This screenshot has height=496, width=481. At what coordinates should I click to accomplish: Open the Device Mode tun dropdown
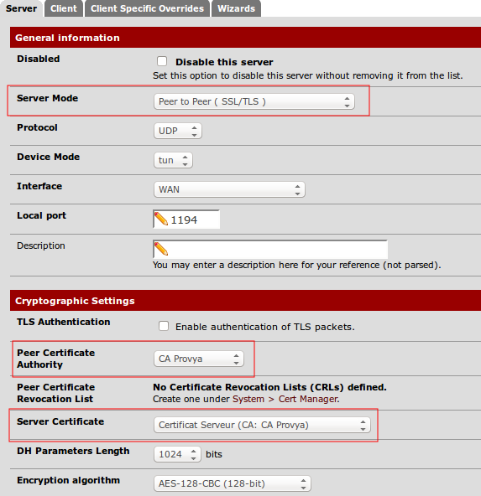point(173,160)
